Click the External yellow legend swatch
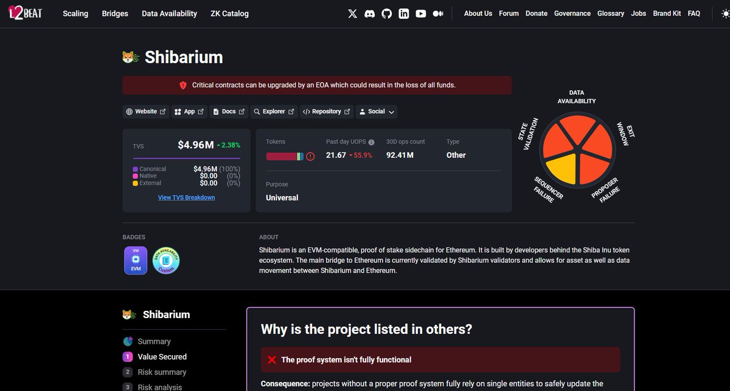 coord(135,183)
